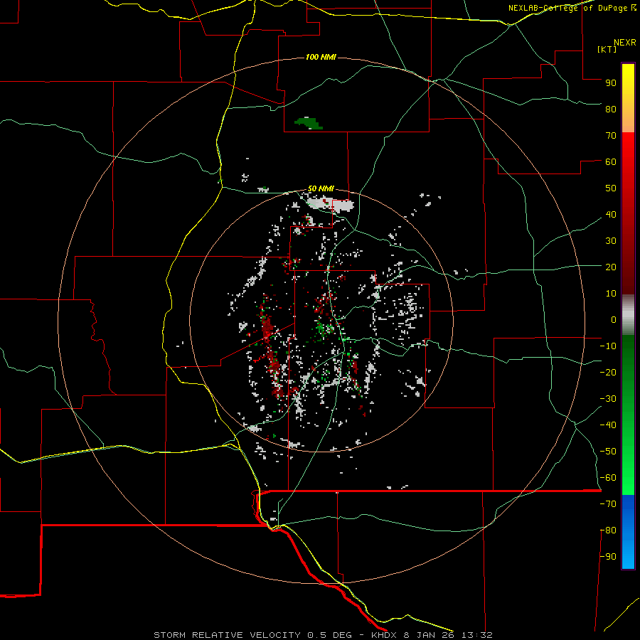Click the 40 value on the velocity scale
The image size is (640, 640).
pyautogui.click(x=611, y=214)
